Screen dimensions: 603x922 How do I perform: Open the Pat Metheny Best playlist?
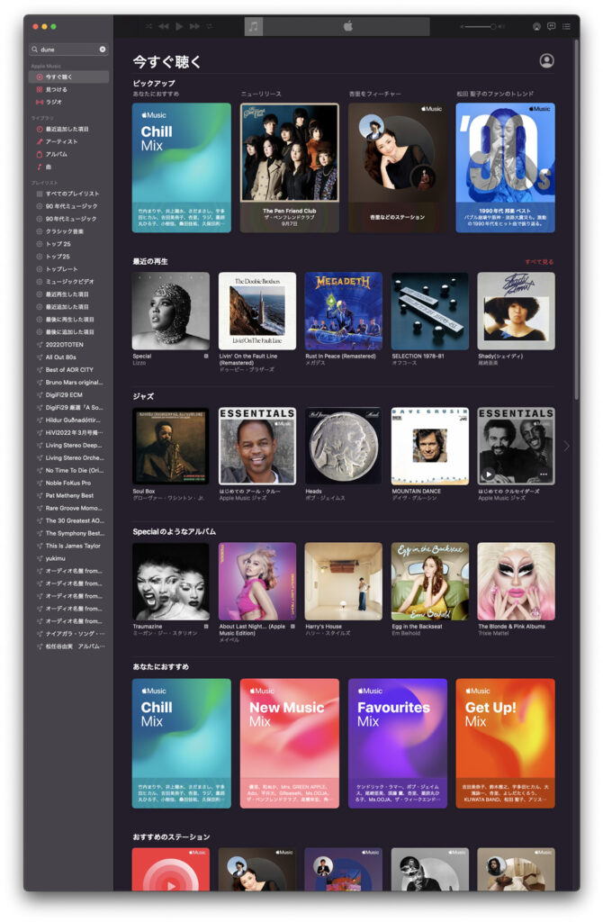68,496
